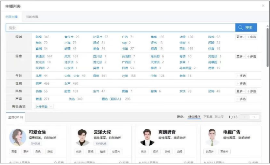Filter by 广告 71

click(128, 37)
